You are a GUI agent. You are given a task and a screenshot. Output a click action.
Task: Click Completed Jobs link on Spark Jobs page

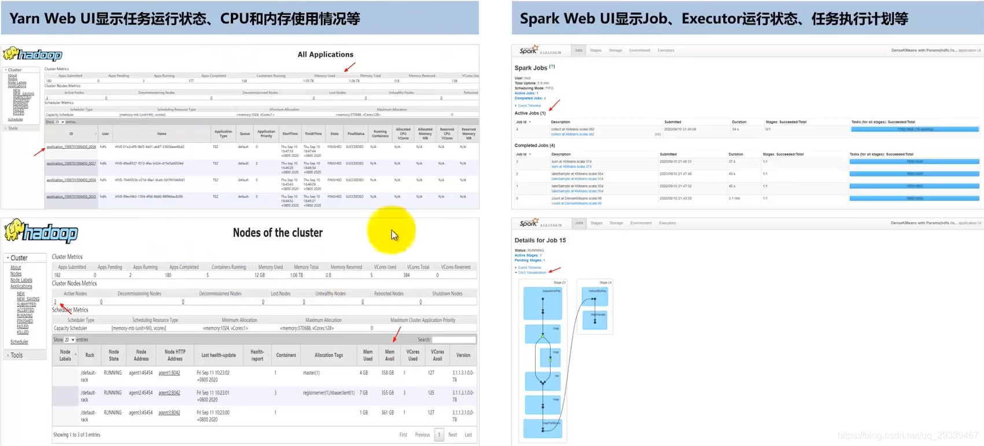click(529, 98)
